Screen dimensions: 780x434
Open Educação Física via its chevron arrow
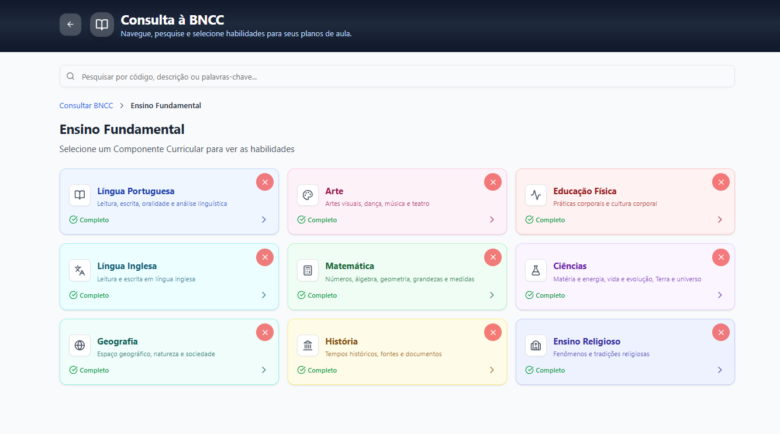coord(720,220)
